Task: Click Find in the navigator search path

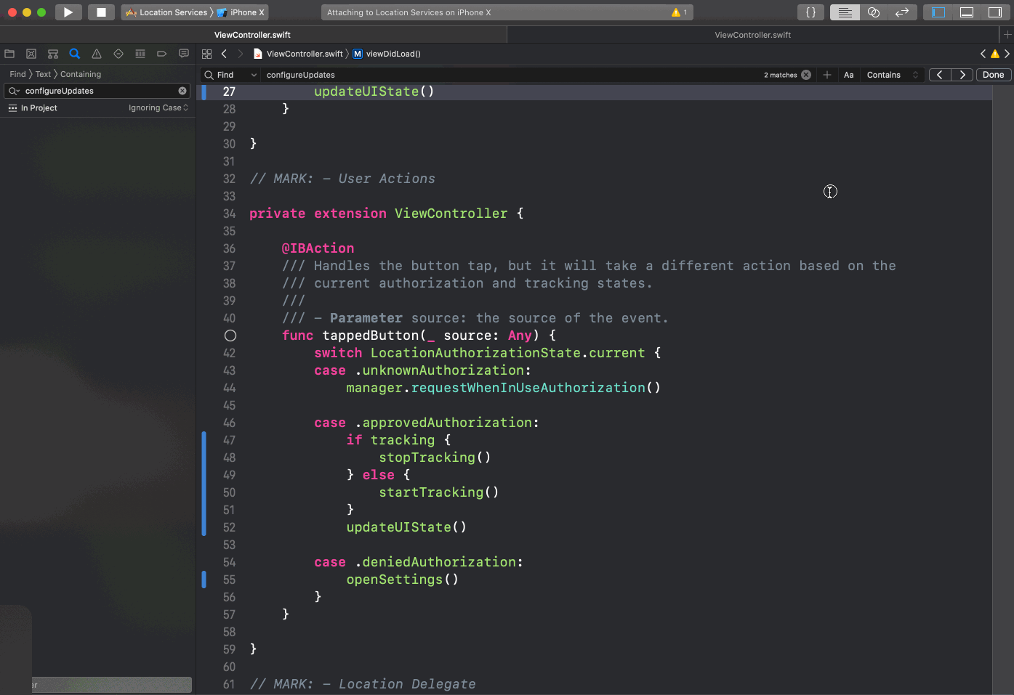Action: click(x=17, y=74)
